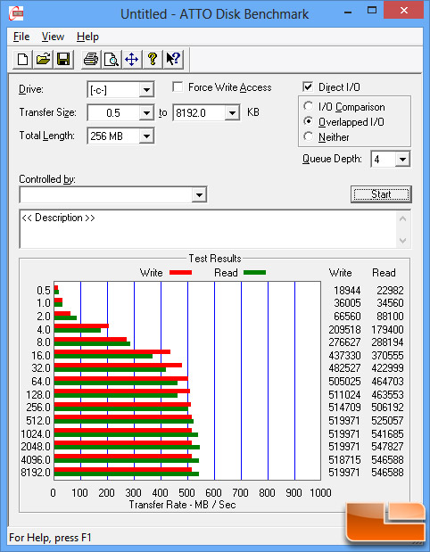Click the read value 547827
The width and height of the screenshot is (430, 552).
[x=387, y=447]
